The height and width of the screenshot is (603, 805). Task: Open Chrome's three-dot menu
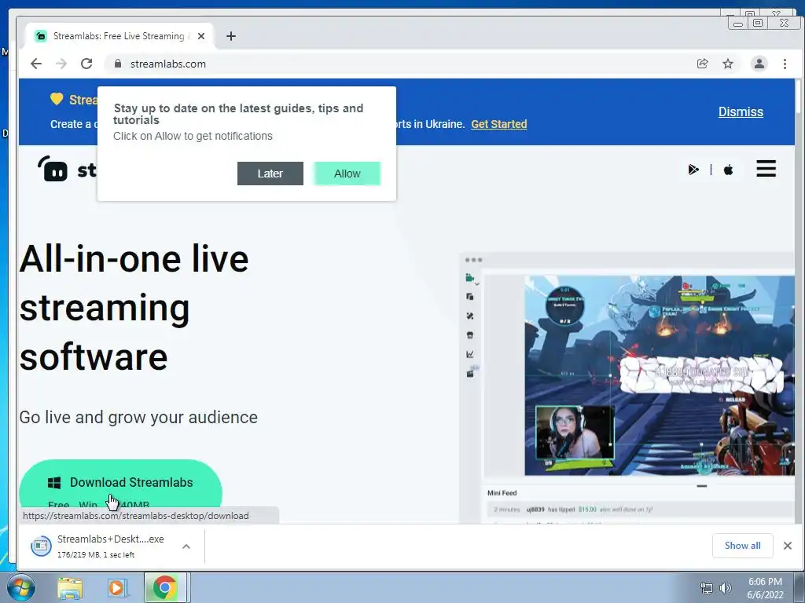(785, 64)
